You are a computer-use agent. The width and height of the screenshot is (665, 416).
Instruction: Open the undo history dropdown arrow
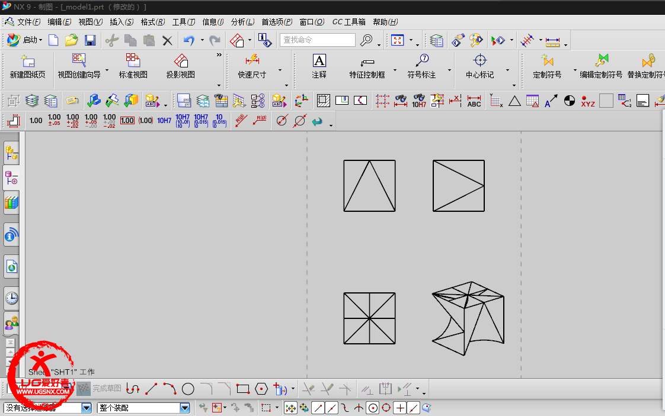click(x=202, y=40)
